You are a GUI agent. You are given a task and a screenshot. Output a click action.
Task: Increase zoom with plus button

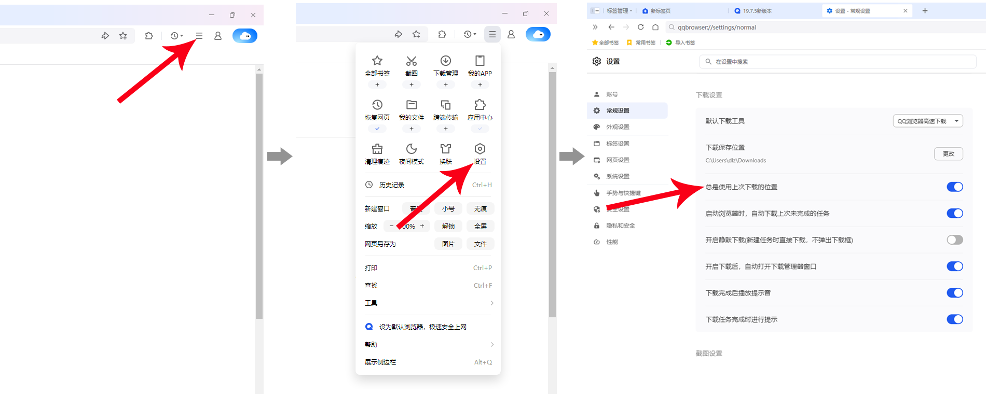[422, 226]
